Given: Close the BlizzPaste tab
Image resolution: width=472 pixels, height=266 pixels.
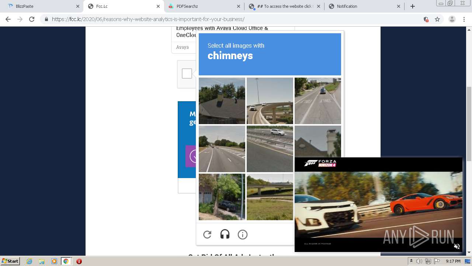Looking at the screenshot, I should coord(78,6).
